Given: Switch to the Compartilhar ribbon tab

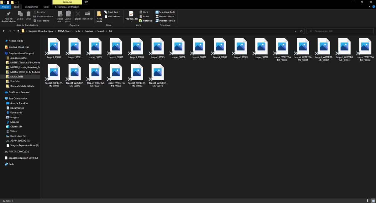Looking at the screenshot, I should point(31,7).
